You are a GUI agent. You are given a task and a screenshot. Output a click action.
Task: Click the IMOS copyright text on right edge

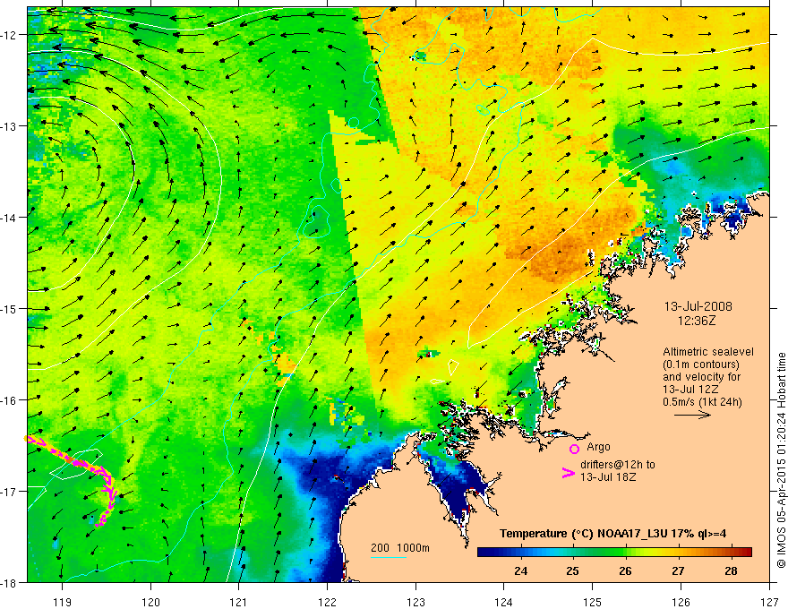tap(781, 460)
